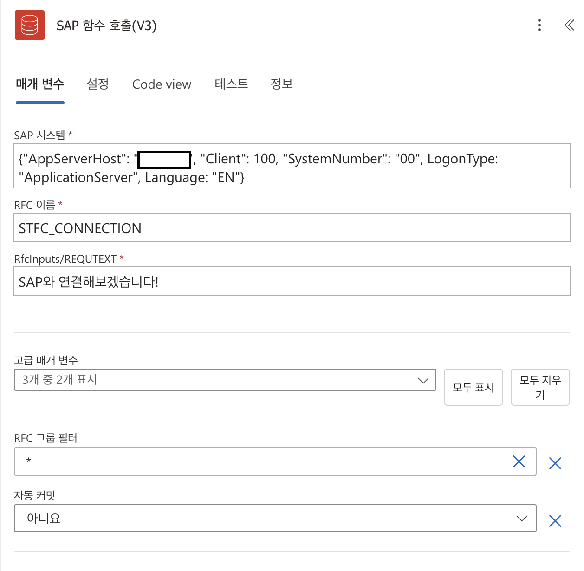Open the Code view tab
The width and height of the screenshot is (584, 571).
(162, 84)
